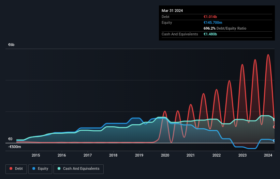The width and height of the screenshot is (280, 179).
Task: Toggle the Equity series legend button
Action: (x=40, y=169)
